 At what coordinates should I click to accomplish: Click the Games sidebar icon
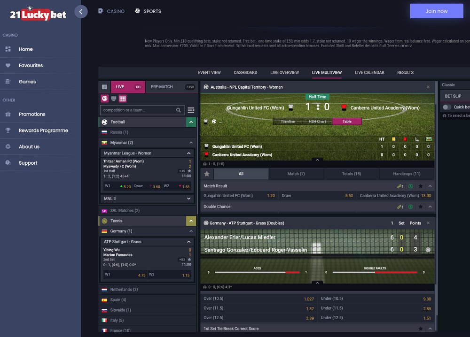[x=8, y=81]
